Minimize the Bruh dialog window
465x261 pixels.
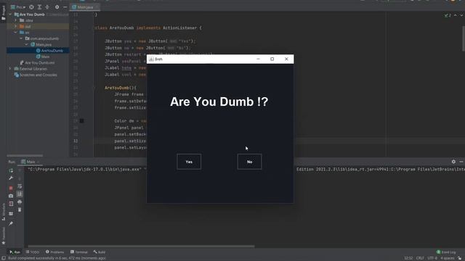258,59
